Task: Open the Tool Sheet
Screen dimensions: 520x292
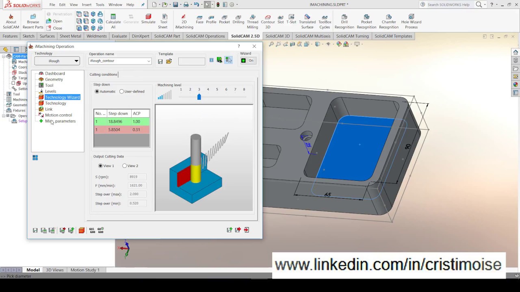Action: [162, 22]
